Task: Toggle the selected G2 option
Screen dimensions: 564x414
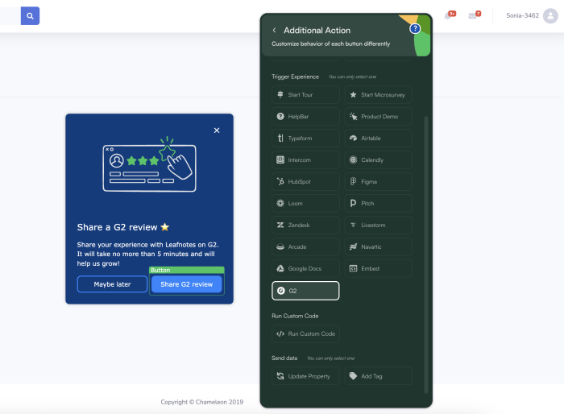Action: click(x=305, y=291)
